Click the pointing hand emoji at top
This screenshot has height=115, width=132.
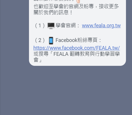point(78,1)
